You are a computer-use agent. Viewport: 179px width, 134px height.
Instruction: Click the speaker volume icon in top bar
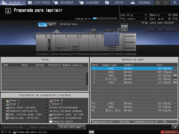coord(166,2)
